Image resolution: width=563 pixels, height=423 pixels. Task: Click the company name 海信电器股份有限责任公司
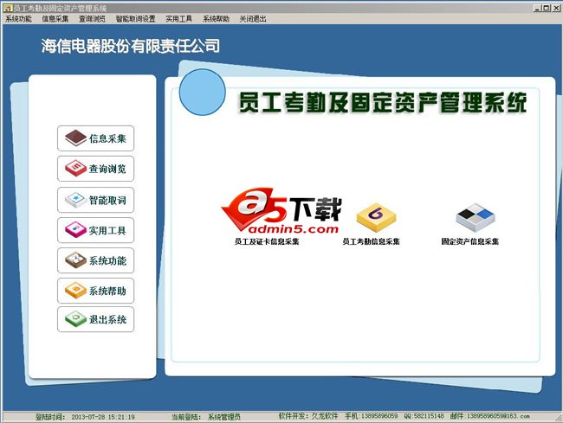point(130,46)
